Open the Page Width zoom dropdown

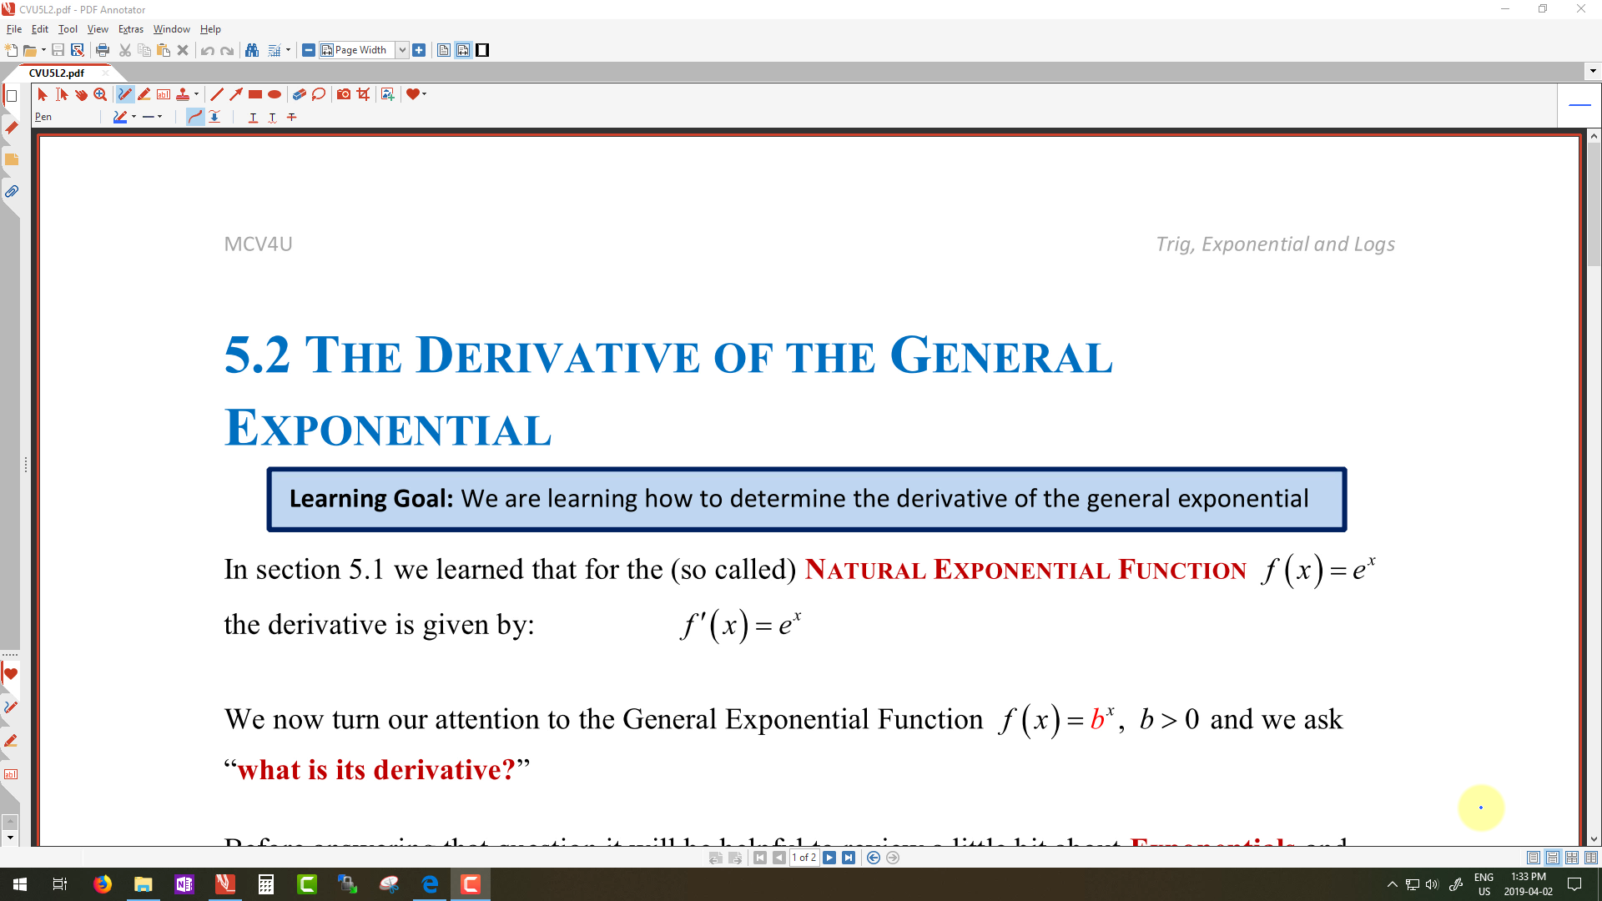402,50
